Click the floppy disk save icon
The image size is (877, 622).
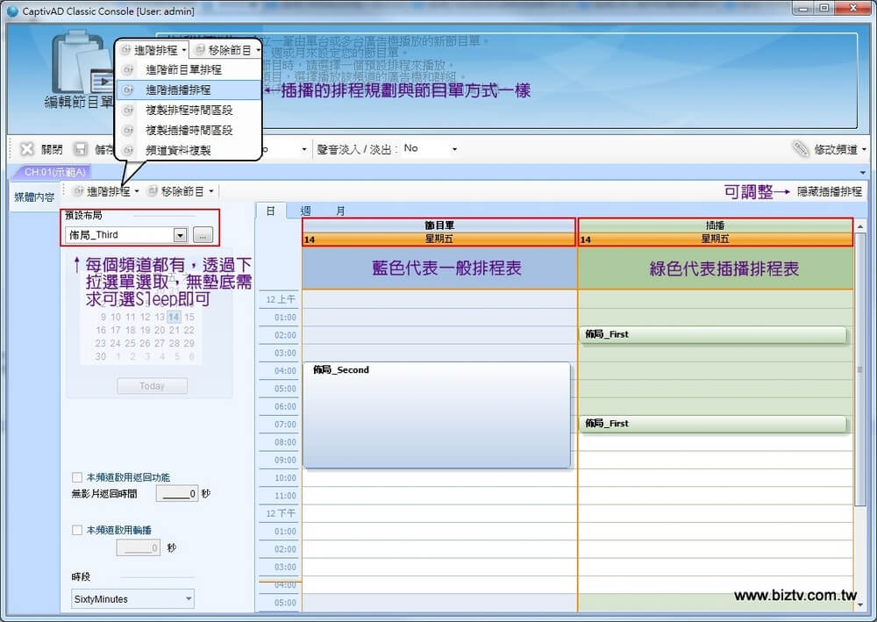point(81,149)
